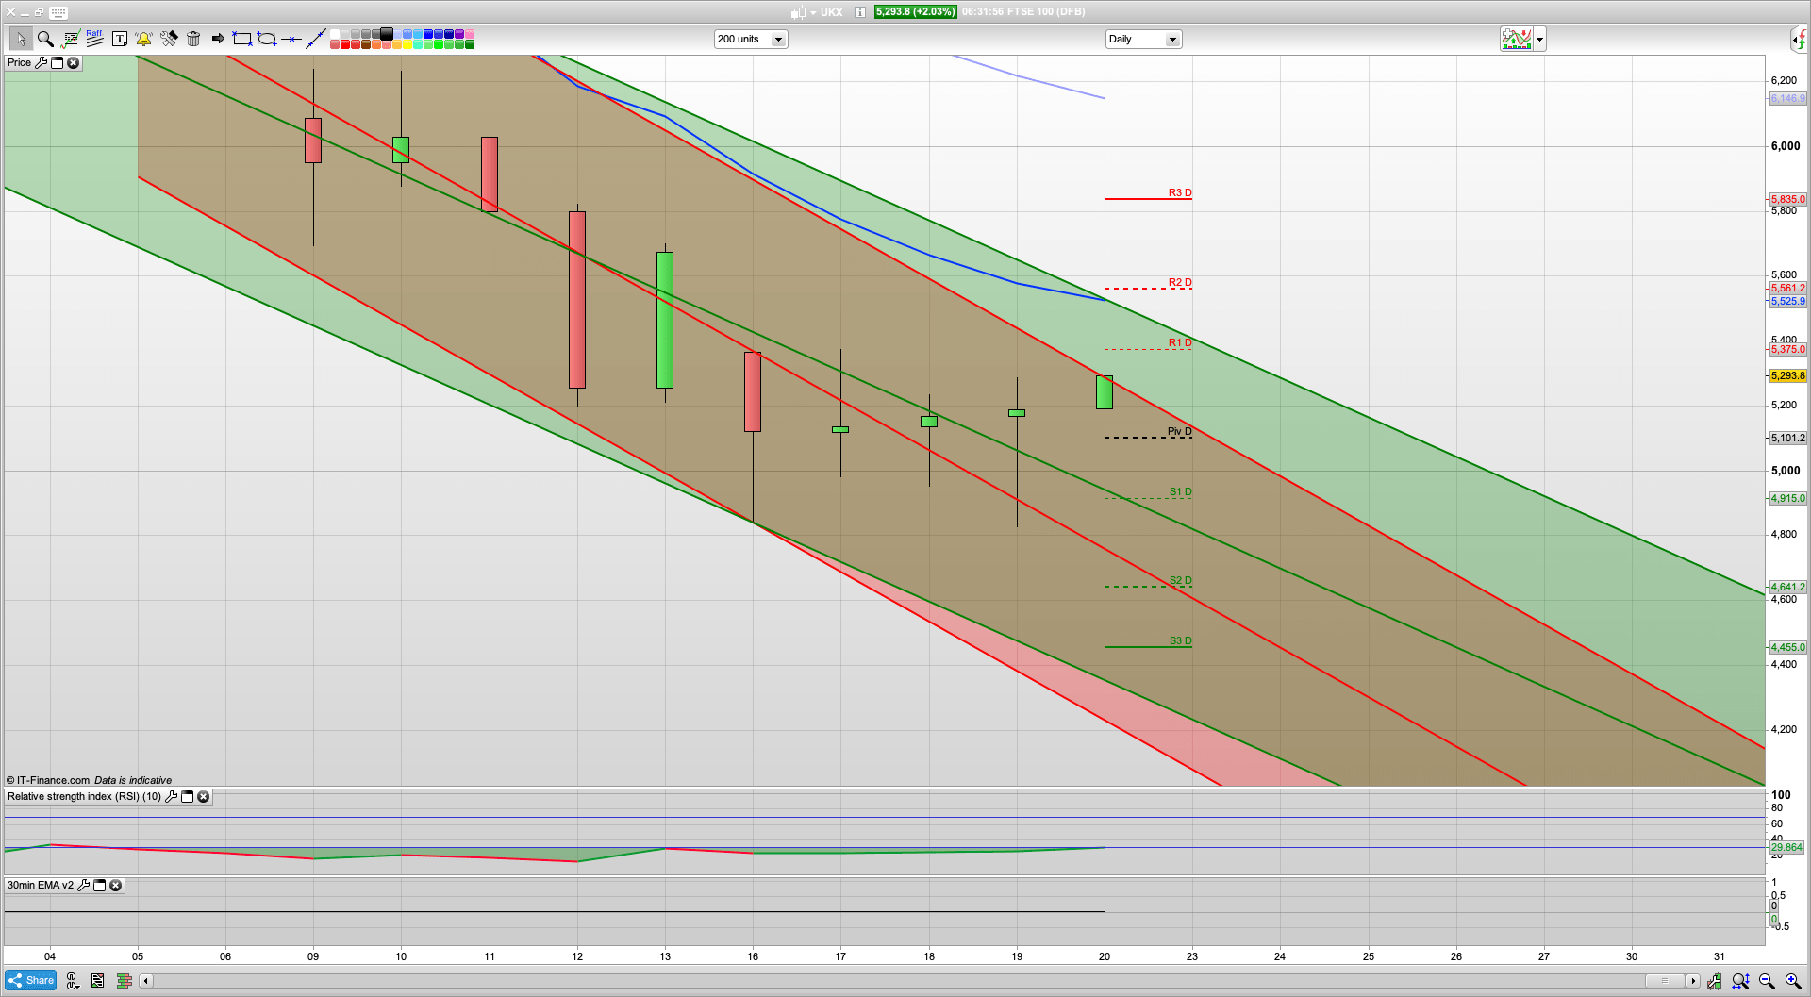Select the rectangle drawing tool
The width and height of the screenshot is (1811, 997).
point(242,39)
